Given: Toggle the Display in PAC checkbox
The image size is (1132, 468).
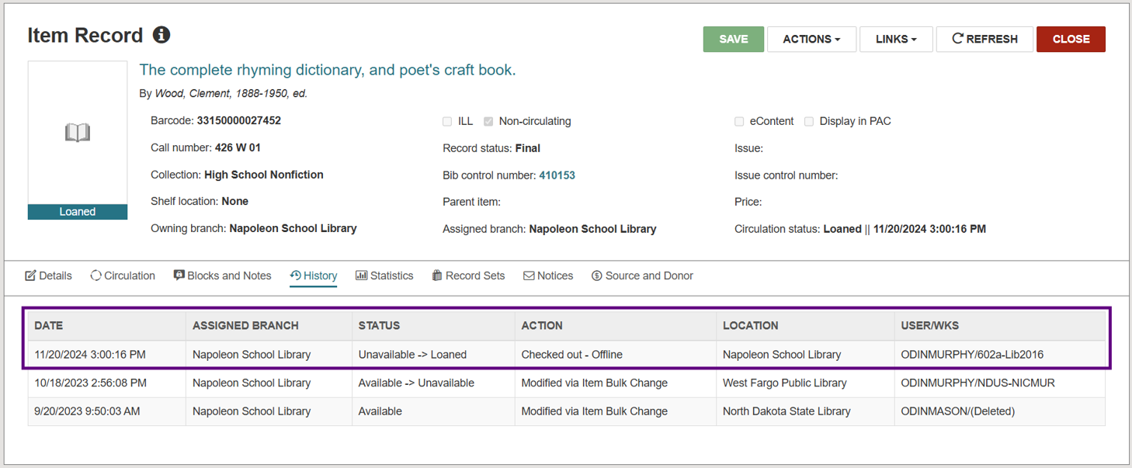Looking at the screenshot, I should [x=809, y=121].
